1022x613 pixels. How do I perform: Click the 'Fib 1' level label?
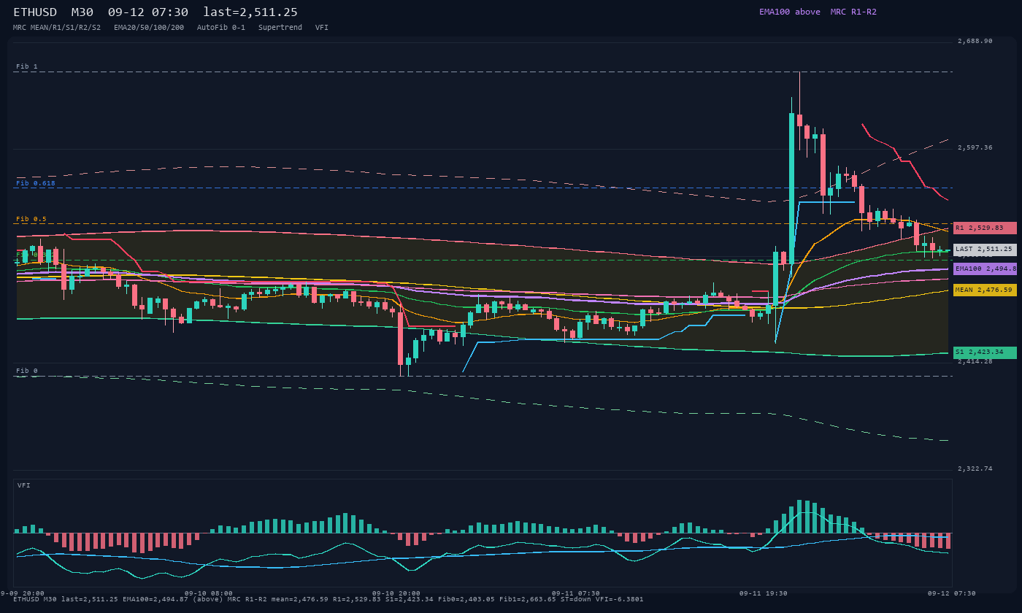[x=27, y=66]
